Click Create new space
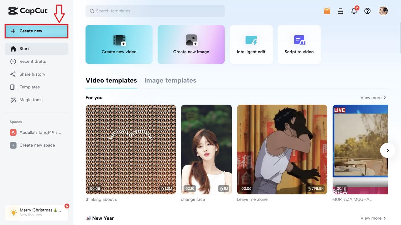This screenshot has height=225, width=401. pos(36,145)
